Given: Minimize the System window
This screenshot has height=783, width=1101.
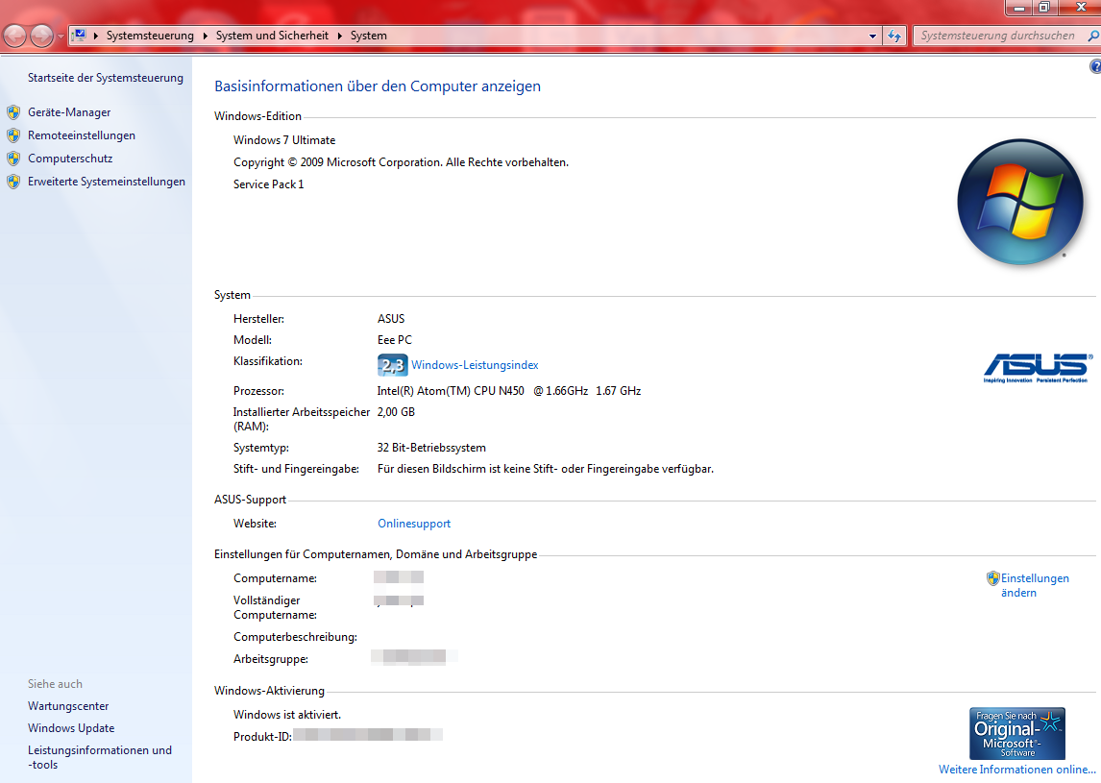Looking at the screenshot, I should [x=1018, y=8].
